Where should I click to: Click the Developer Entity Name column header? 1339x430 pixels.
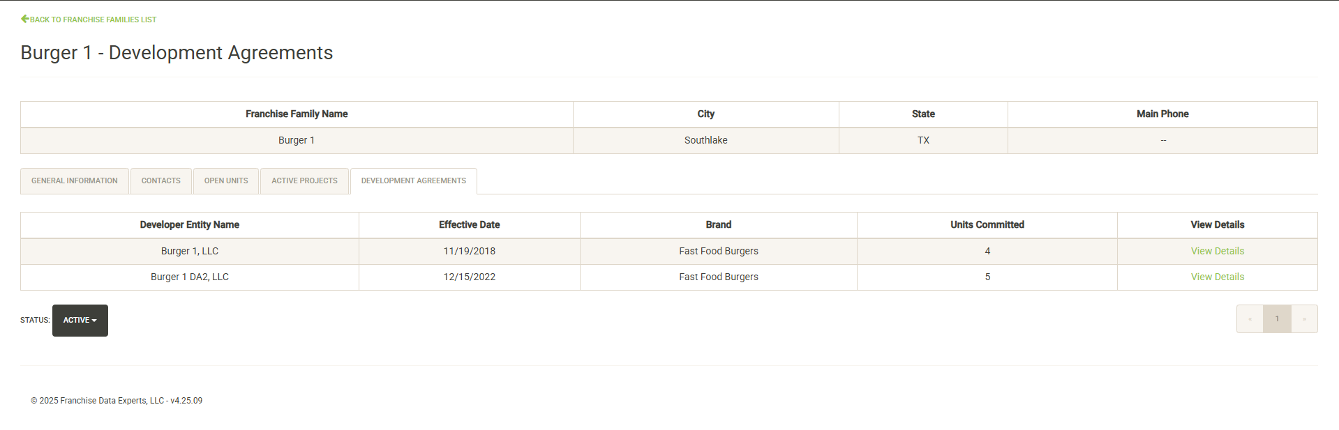coord(190,225)
